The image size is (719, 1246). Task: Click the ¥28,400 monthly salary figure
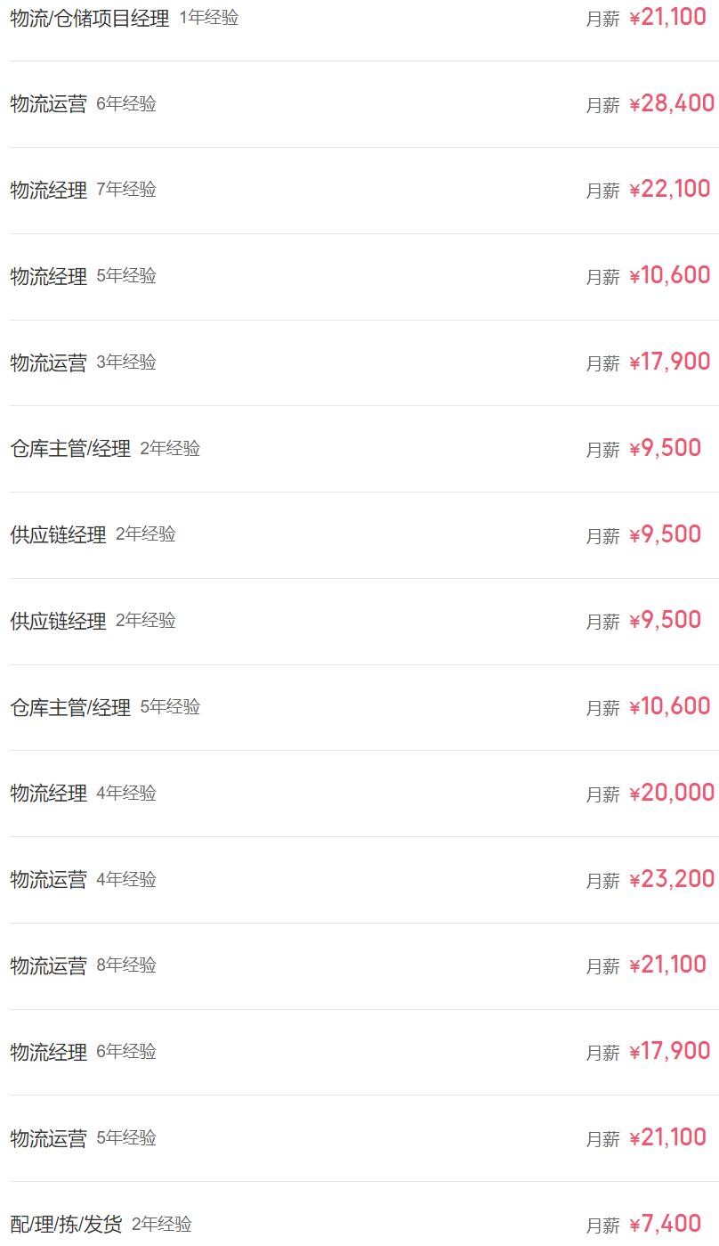click(671, 103)
